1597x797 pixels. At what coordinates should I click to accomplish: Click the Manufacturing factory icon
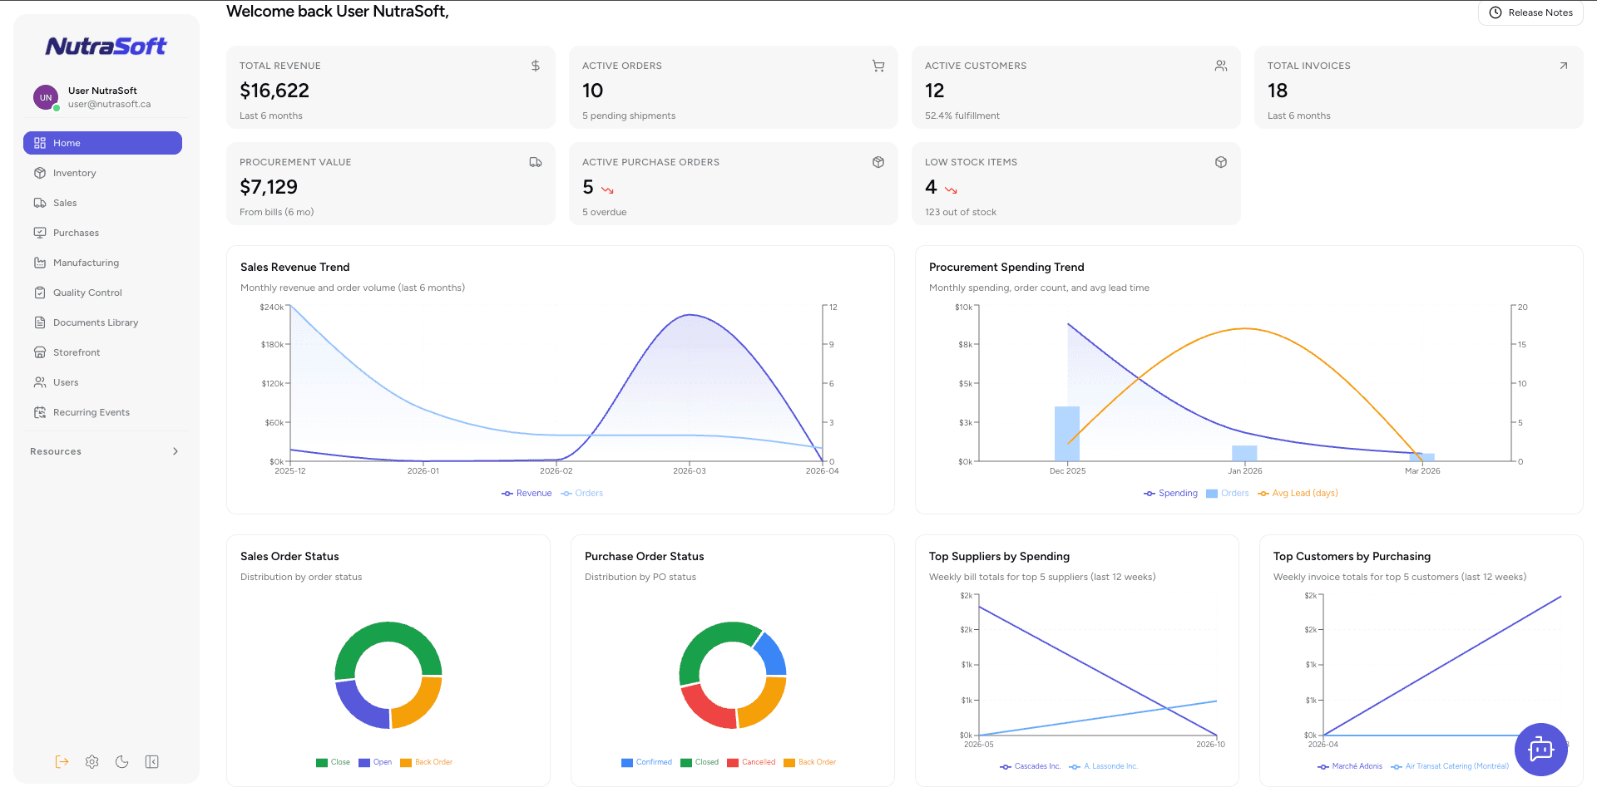[40, 263]
